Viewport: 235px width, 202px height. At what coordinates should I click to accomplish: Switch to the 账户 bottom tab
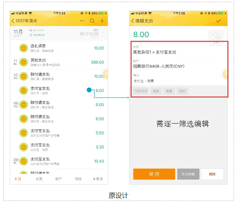point(58,179)
